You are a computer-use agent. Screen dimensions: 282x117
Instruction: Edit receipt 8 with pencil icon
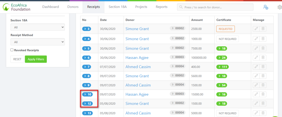click(256, 76)
